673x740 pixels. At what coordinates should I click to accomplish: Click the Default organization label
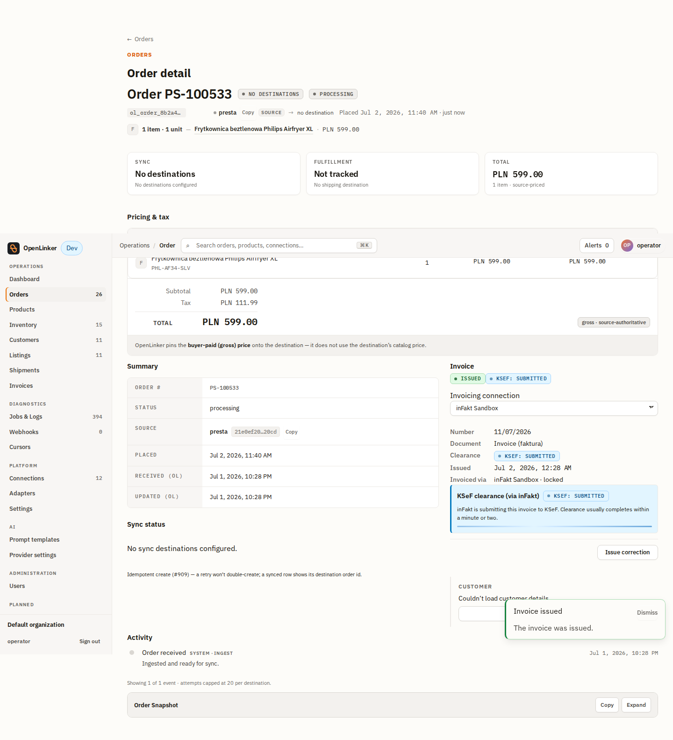click(x=36, y=625)
